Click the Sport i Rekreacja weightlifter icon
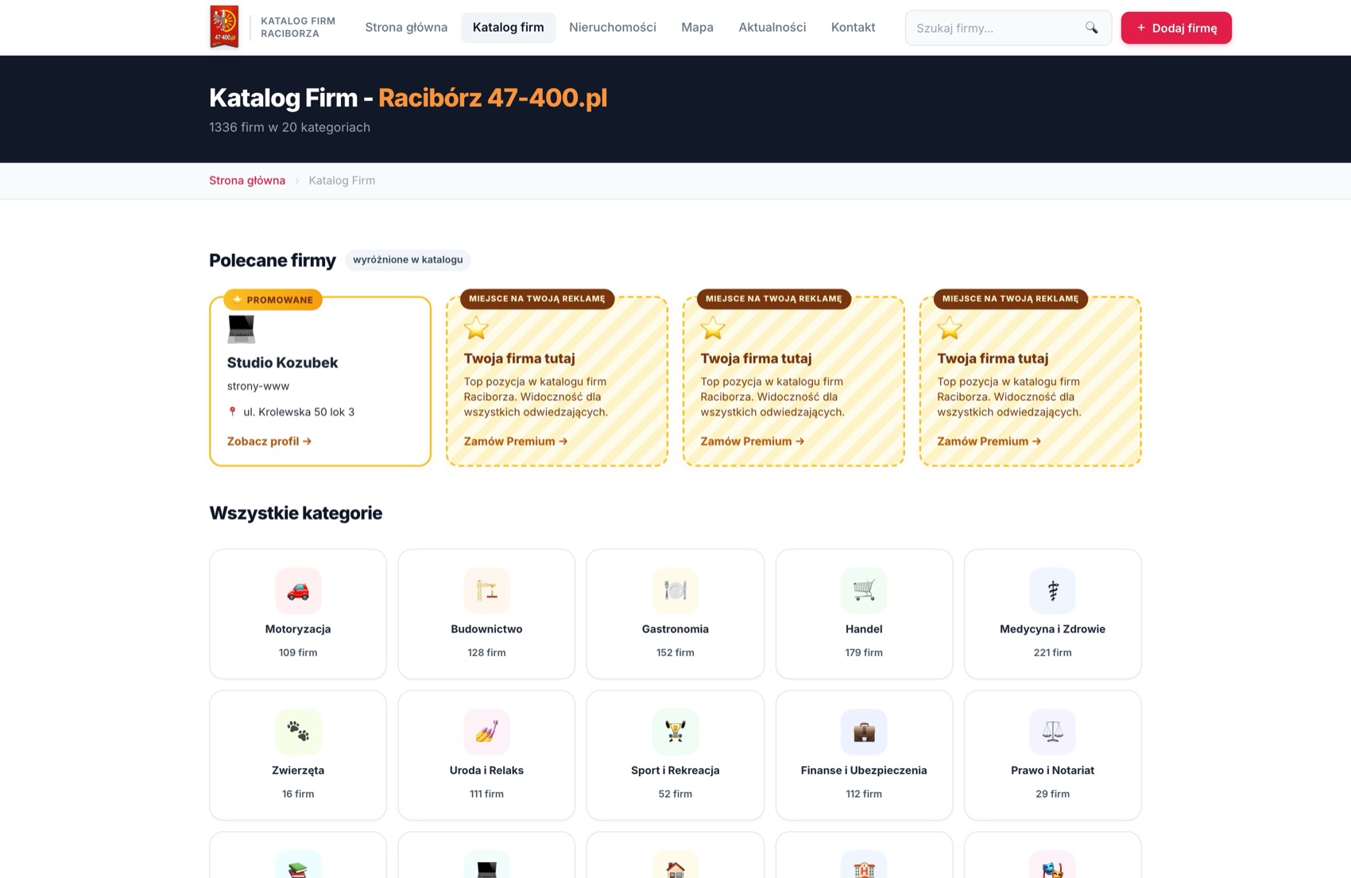Viewport: 1351px width, 878px height. pos(675,731)
